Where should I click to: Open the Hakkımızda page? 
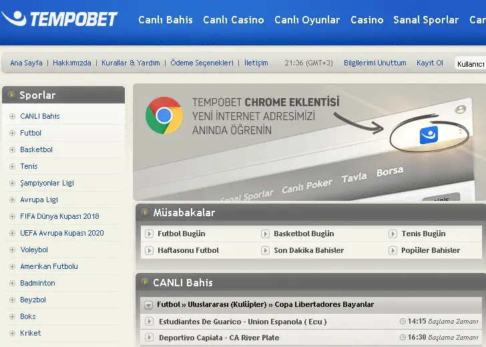tap(72, 63)
